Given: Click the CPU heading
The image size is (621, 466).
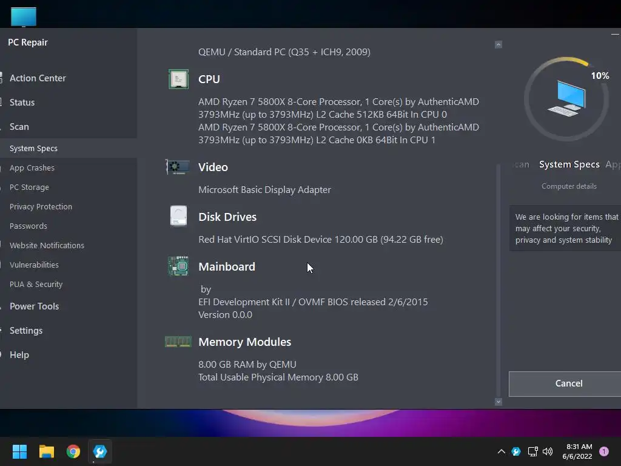Looking at the screenshot, I should [x=209, y=79].
